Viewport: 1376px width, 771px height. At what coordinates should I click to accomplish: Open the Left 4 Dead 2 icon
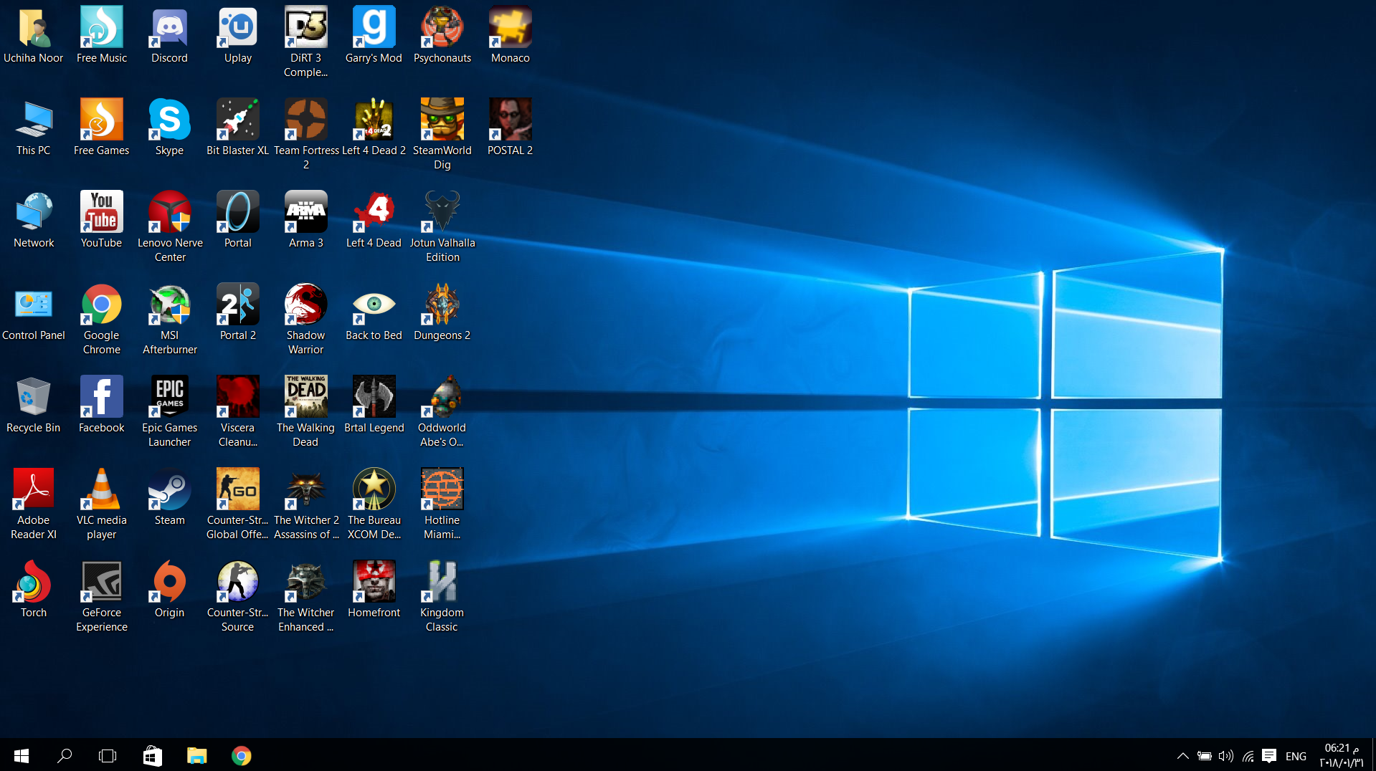click(x=374, y=120)
